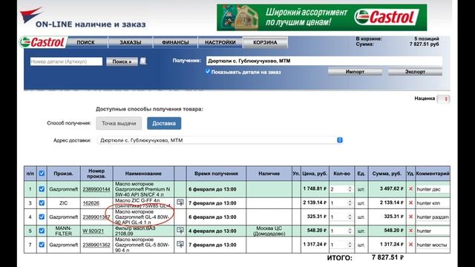This screenshot has height=267, width=475.
Task: Uncheck the Gazpromneft 2389900144 row checkbox
Action: [x=42, y=189]
